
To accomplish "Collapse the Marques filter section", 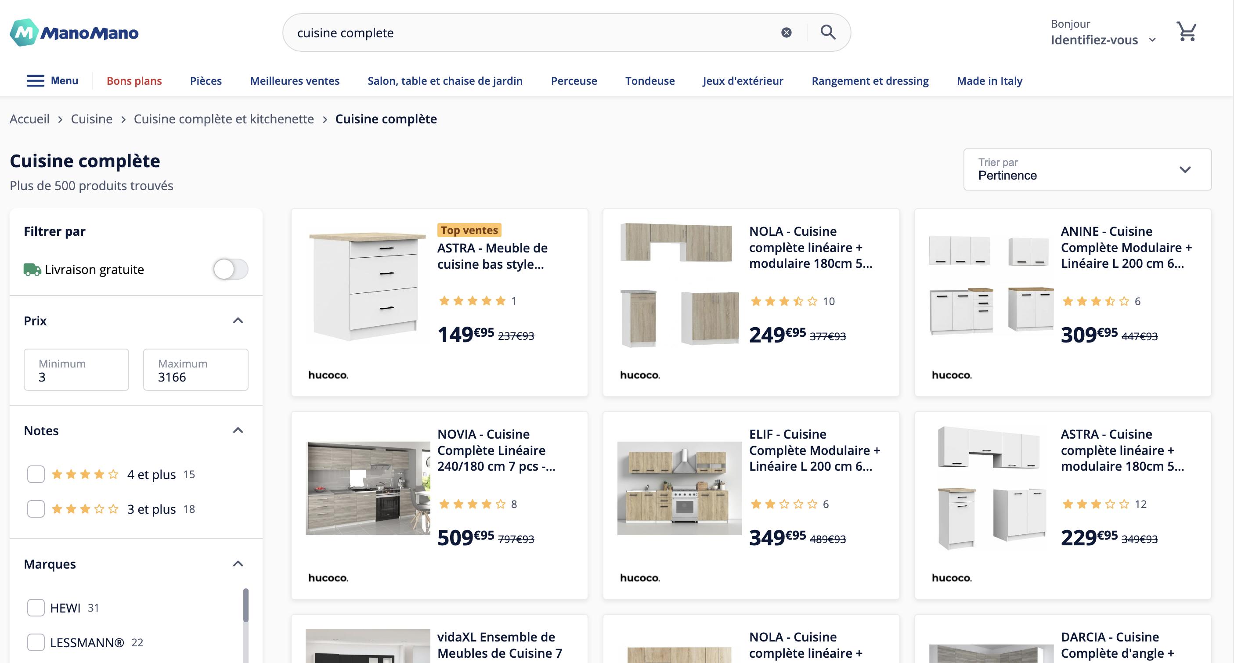I will click(x=238, y=564).
